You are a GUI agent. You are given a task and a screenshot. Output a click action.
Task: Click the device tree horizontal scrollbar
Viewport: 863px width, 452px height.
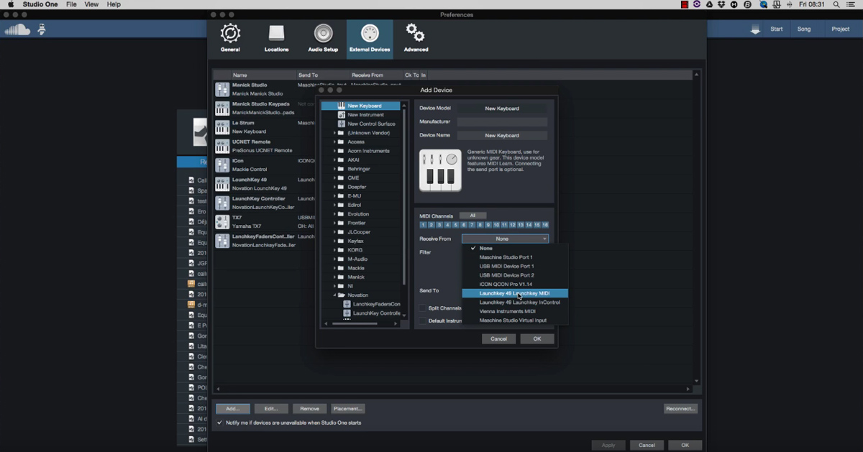(x=355, y=324)
